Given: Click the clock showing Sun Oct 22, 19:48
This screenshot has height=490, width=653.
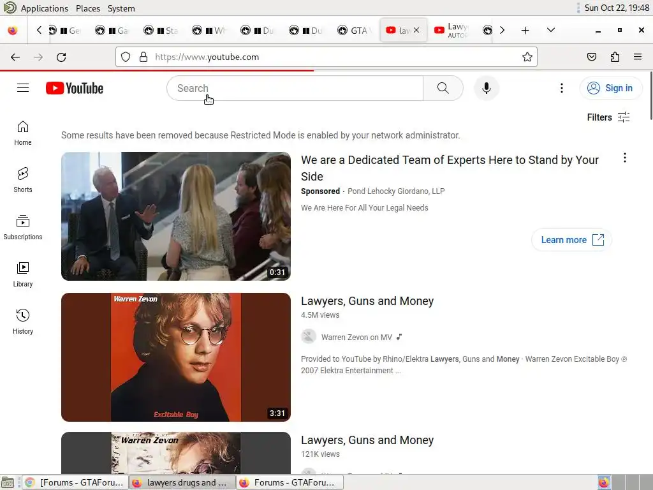Looking at the screenshot, I should [617, 8].
